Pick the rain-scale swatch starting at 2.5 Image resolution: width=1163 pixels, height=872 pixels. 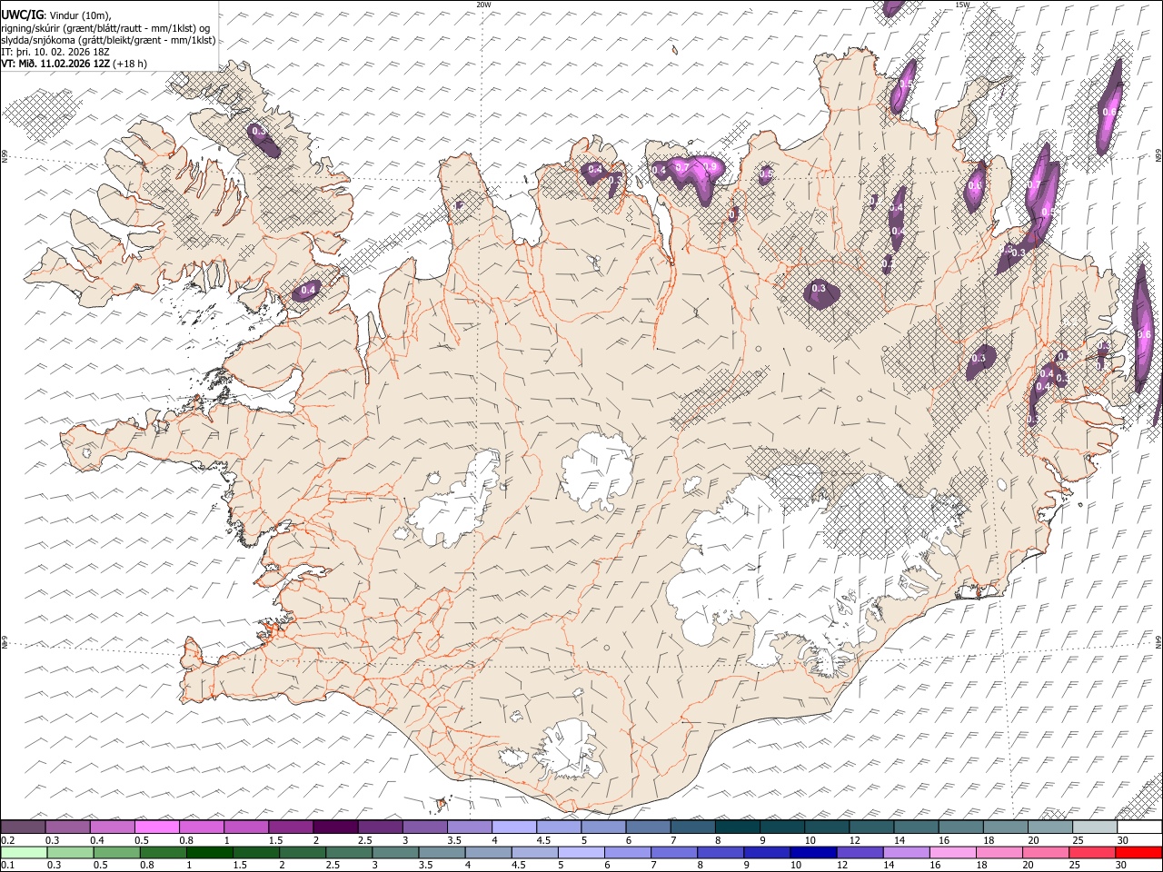[x=349, y=852]
